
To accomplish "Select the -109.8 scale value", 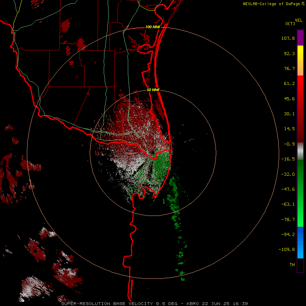I will coord(287,250).
